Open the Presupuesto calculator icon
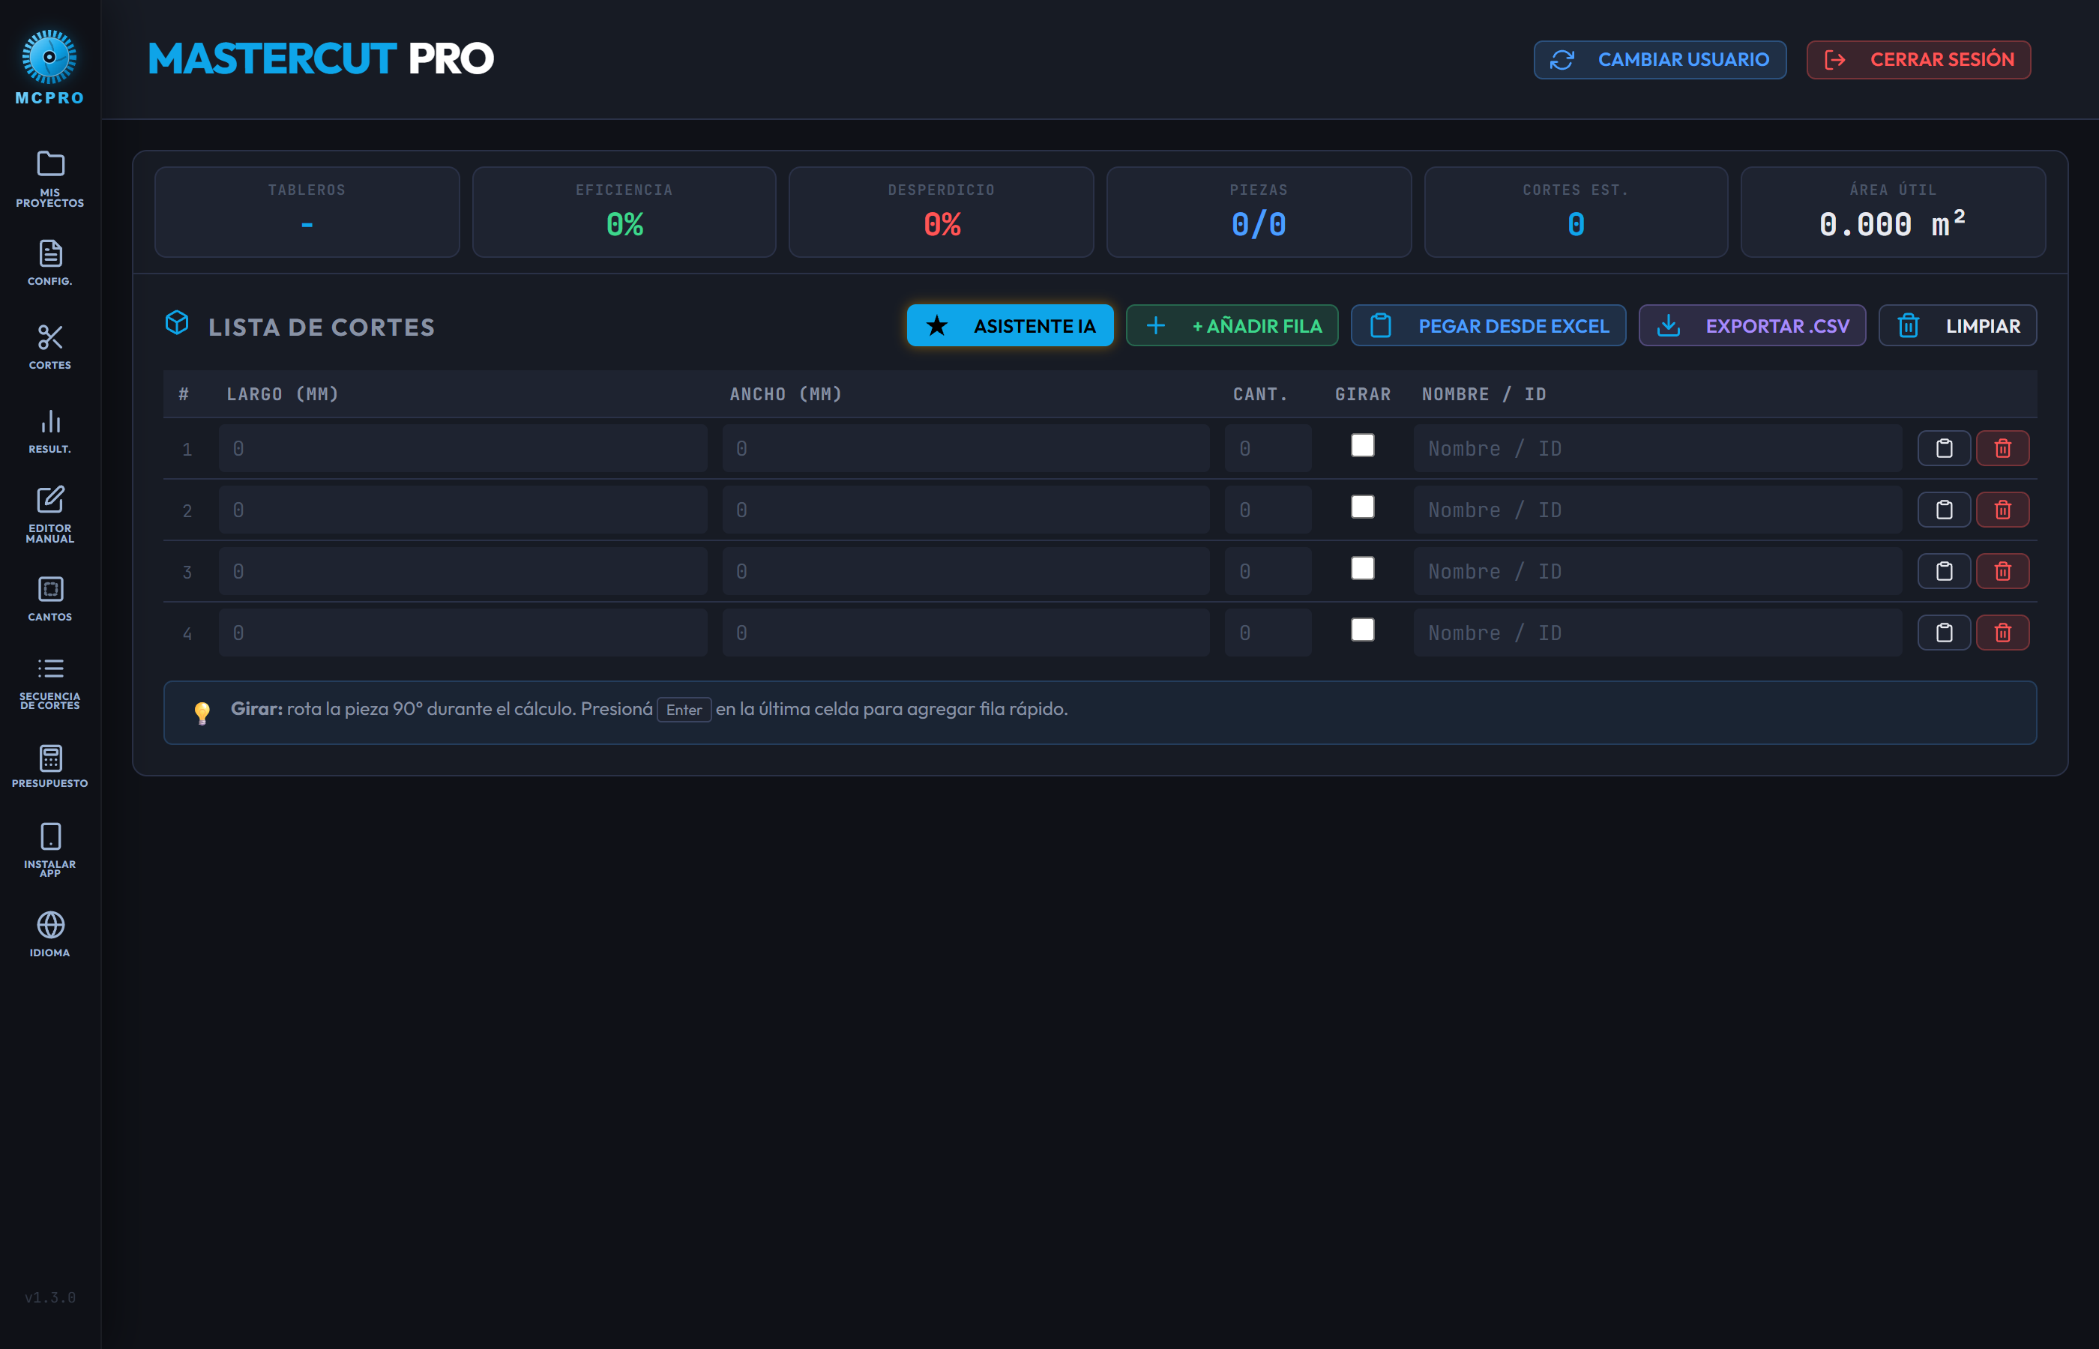Viewport: 2099px width, 1349px height. (x=50, y=758)
